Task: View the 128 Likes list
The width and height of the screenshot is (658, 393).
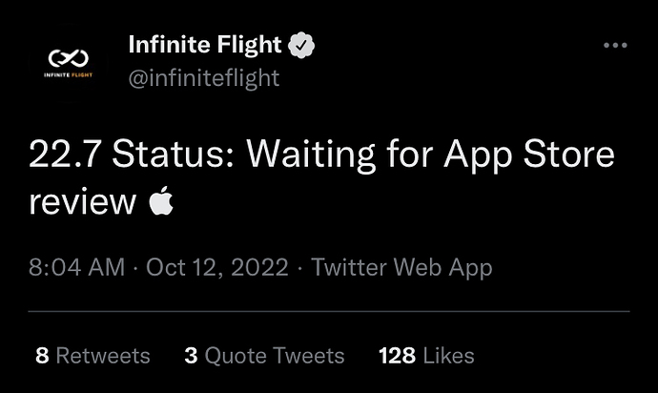Action: (426, 356)
